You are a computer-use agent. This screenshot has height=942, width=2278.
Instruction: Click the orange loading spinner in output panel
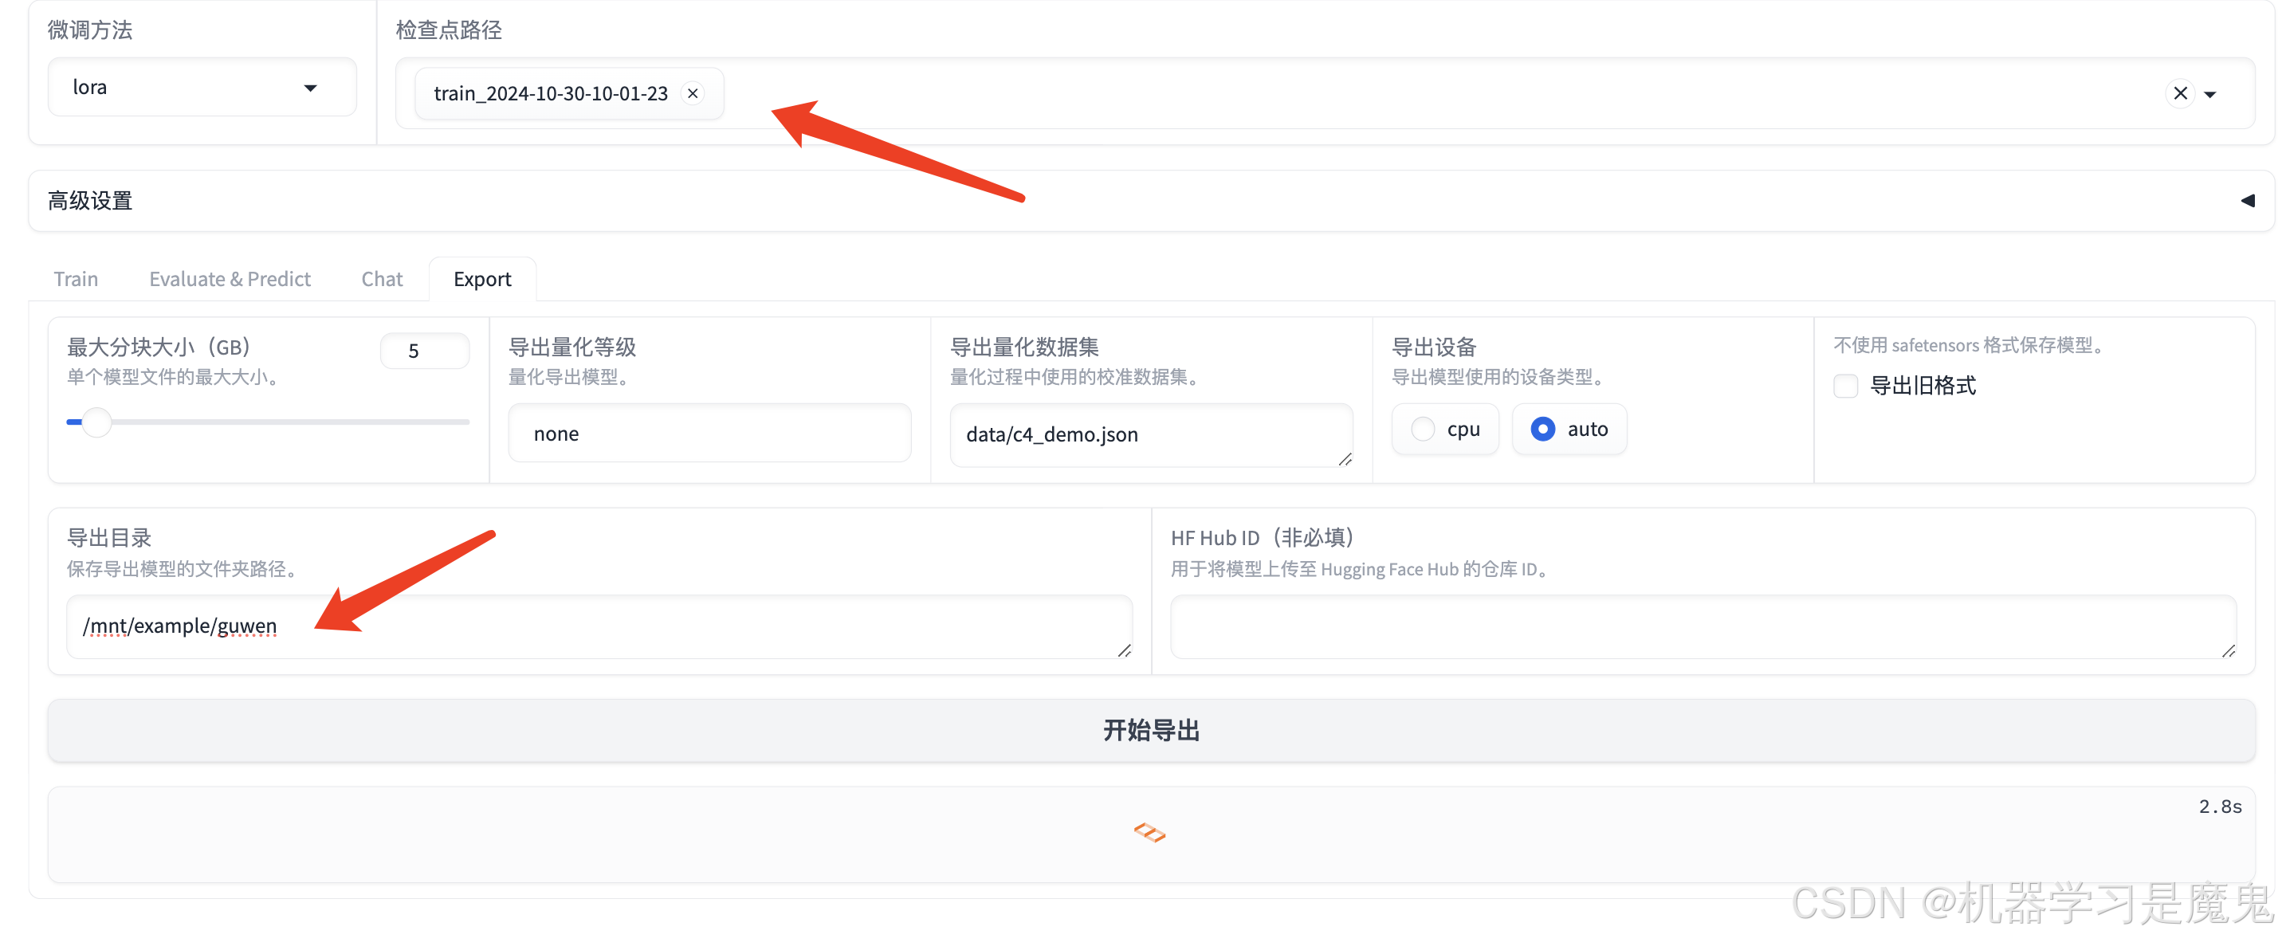point(1149,833)
